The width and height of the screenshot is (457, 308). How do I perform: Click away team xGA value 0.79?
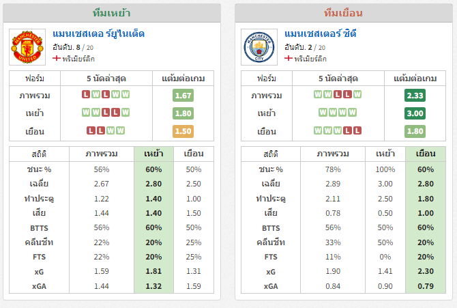click(426, 286)
